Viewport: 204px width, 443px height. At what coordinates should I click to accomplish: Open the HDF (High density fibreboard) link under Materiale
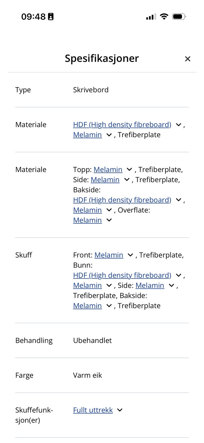pos(122,125)
